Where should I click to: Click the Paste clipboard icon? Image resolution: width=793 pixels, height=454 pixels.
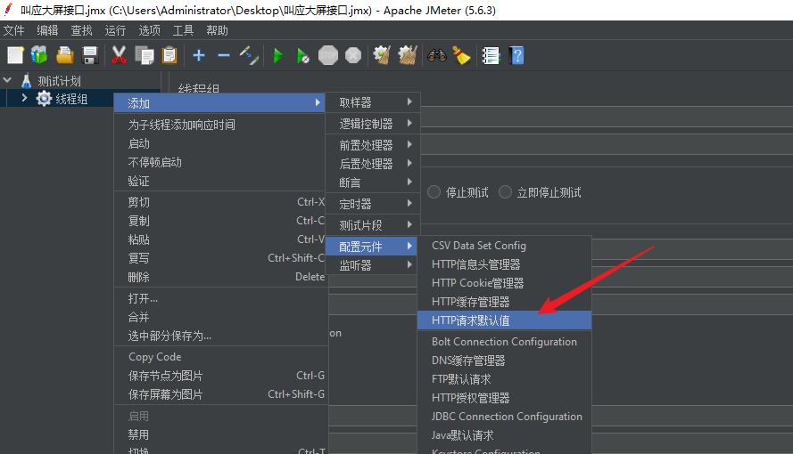click(169, 55)
